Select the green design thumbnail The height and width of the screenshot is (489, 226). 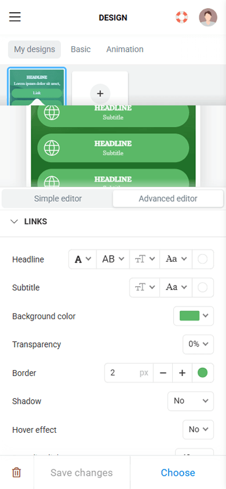click(37, 87)
